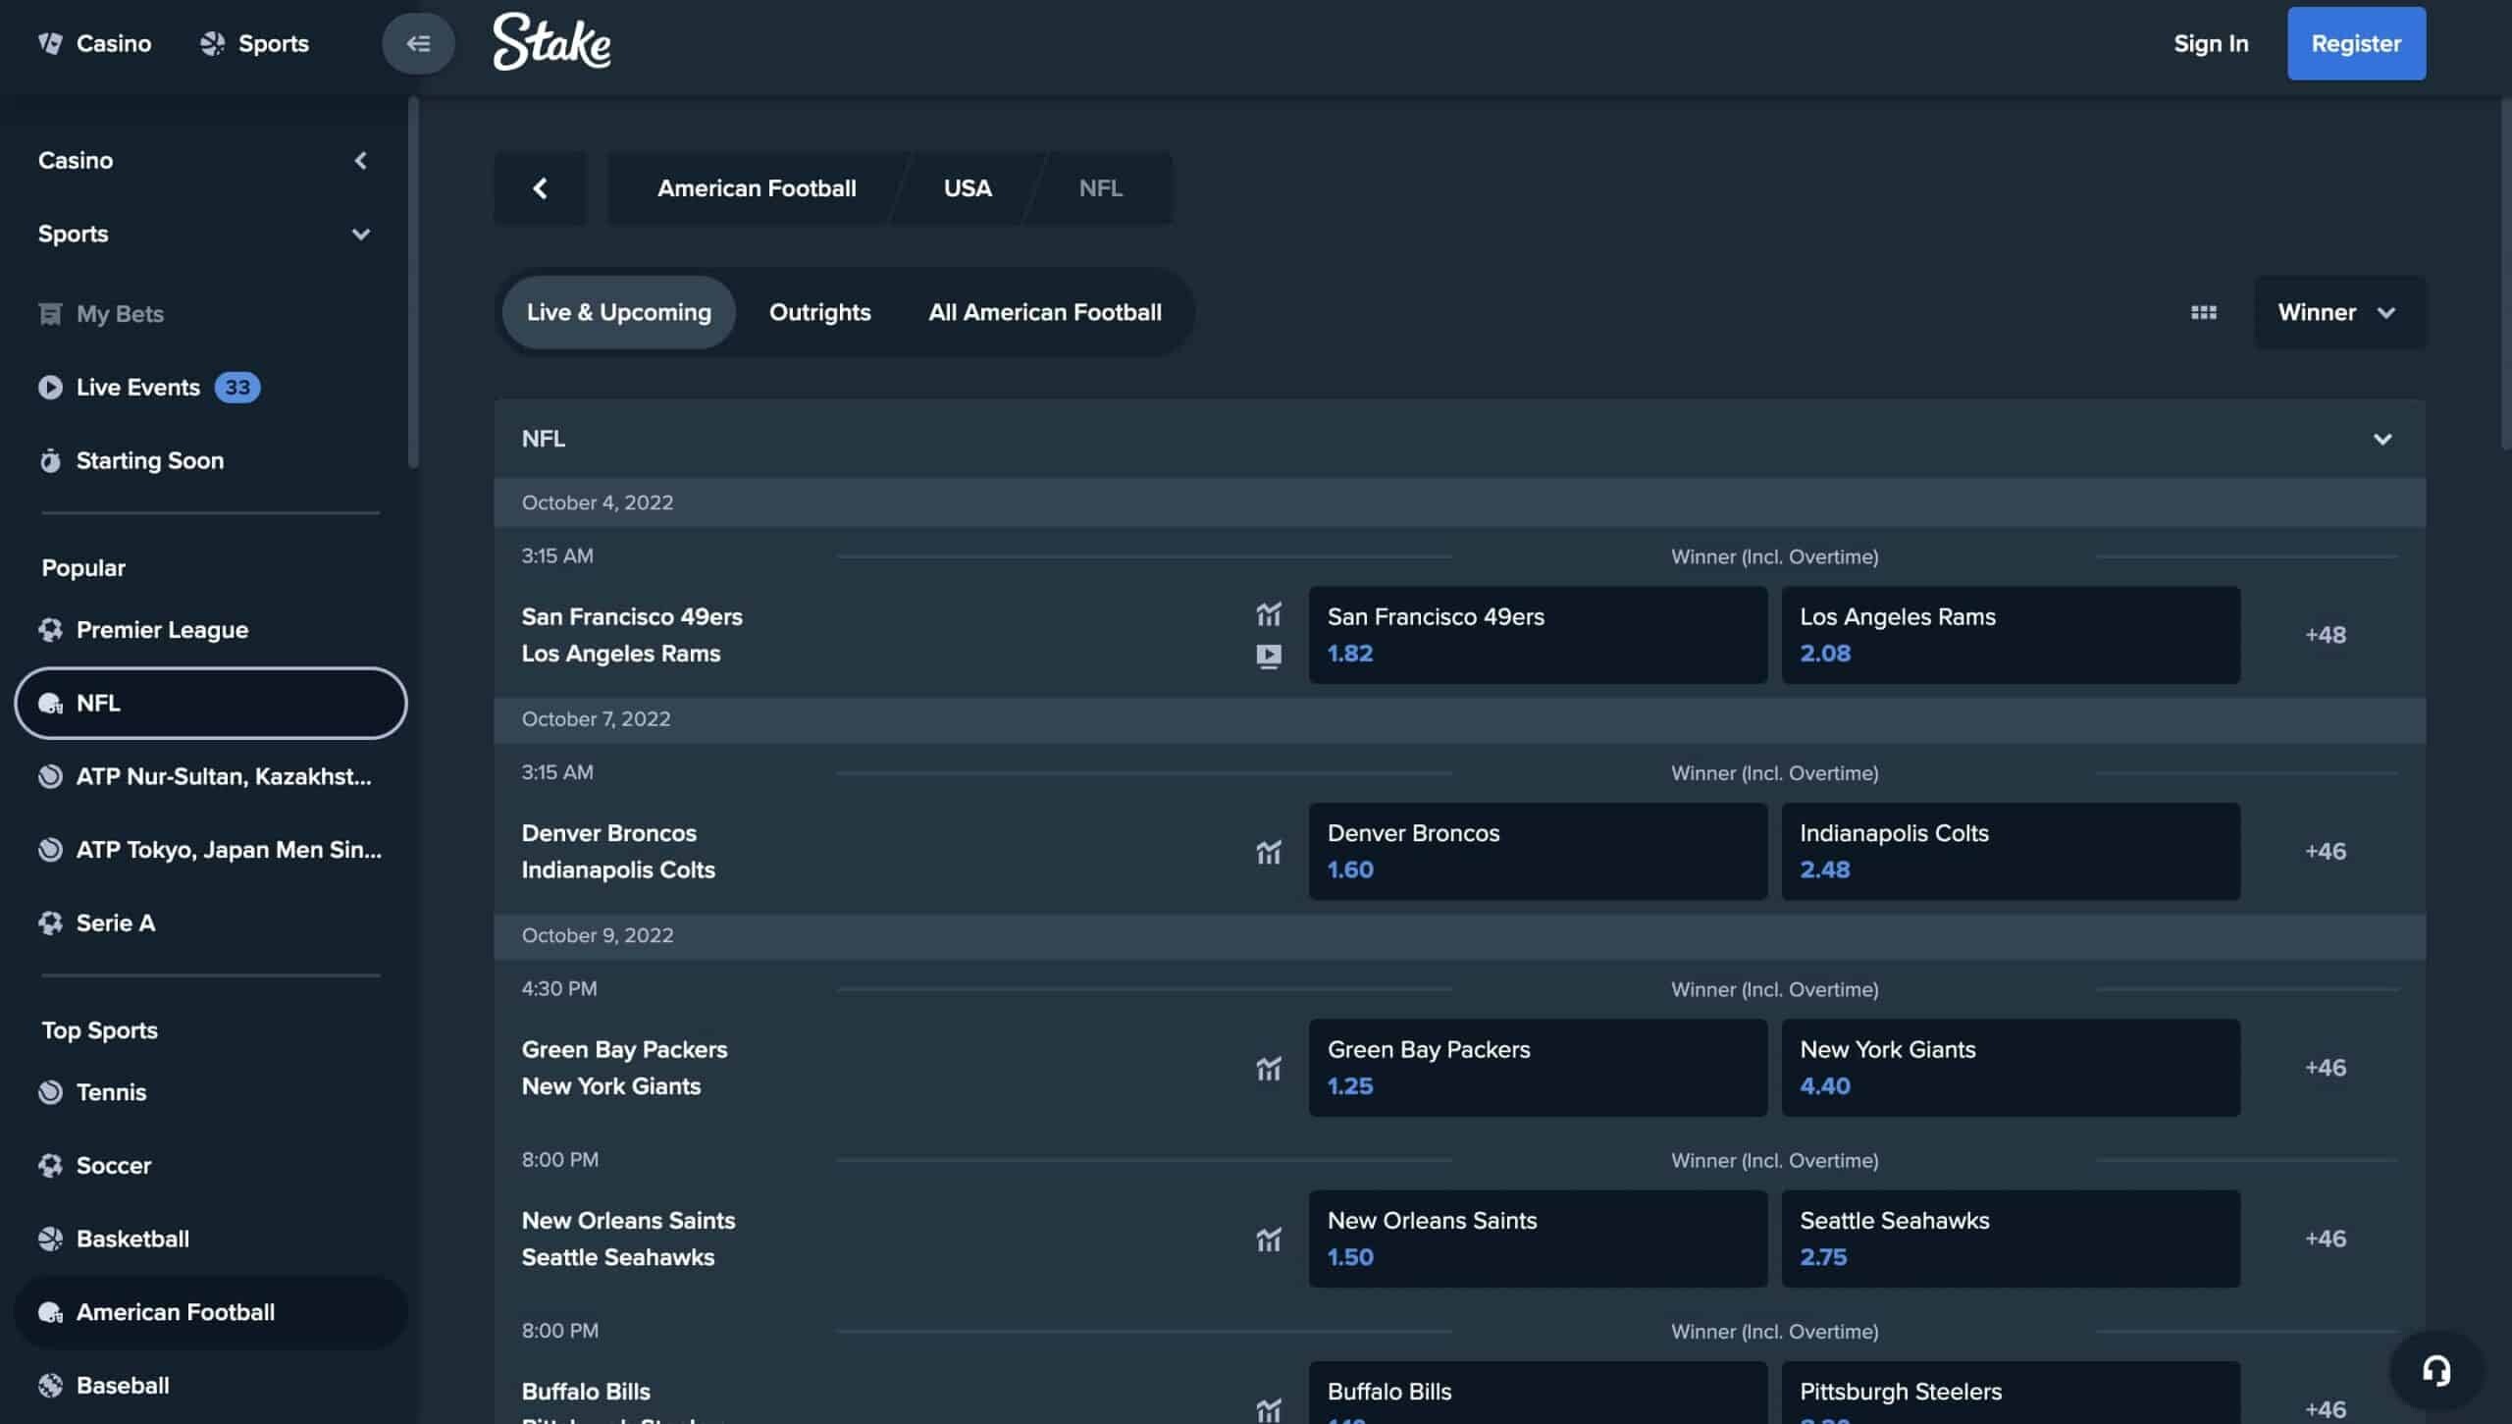Viewport: 2512px width, 1424px height.
Task: Show +46 more markets for Broncos game
Action: click(x=2325, y=851)
